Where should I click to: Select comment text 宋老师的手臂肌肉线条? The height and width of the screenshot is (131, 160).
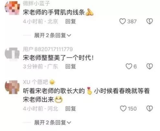(x=54, y=12)
